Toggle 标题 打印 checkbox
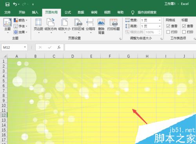This screenshot has width=196, height=144. [x=184, y=32]
